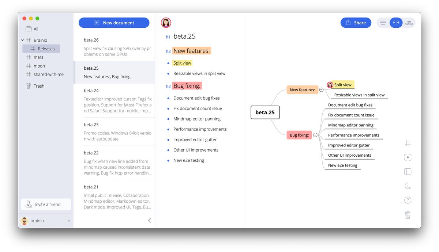The height and width of the screenshot is (252, 439).
Task: Switch to text-only view mode
Action: pos(383,23)
